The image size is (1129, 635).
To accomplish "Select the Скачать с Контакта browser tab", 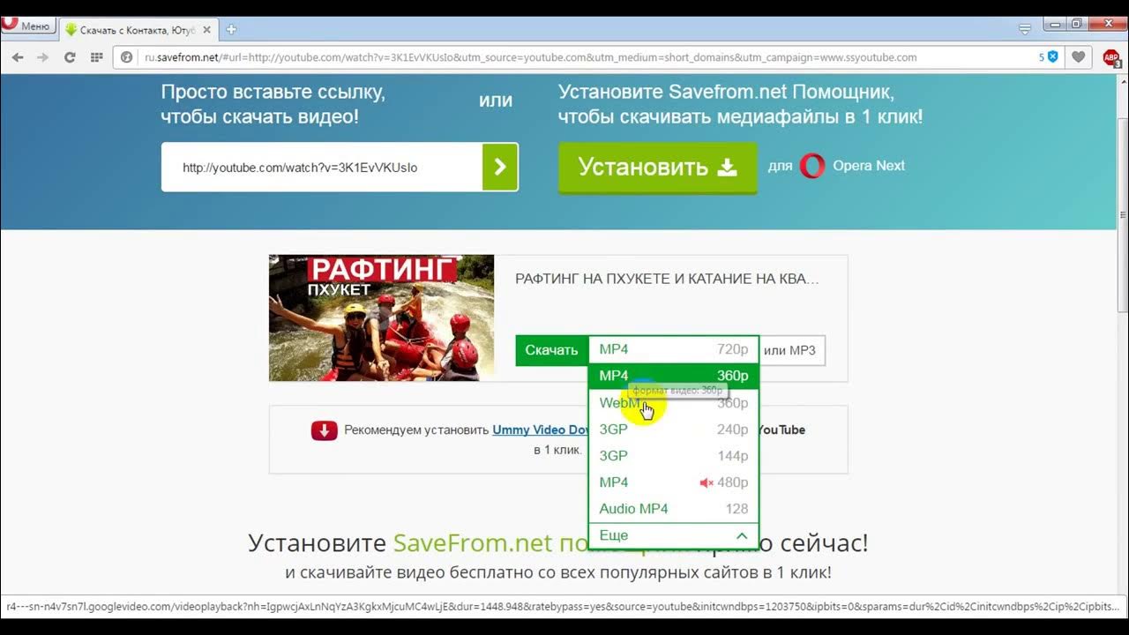I will click(138, 29).
